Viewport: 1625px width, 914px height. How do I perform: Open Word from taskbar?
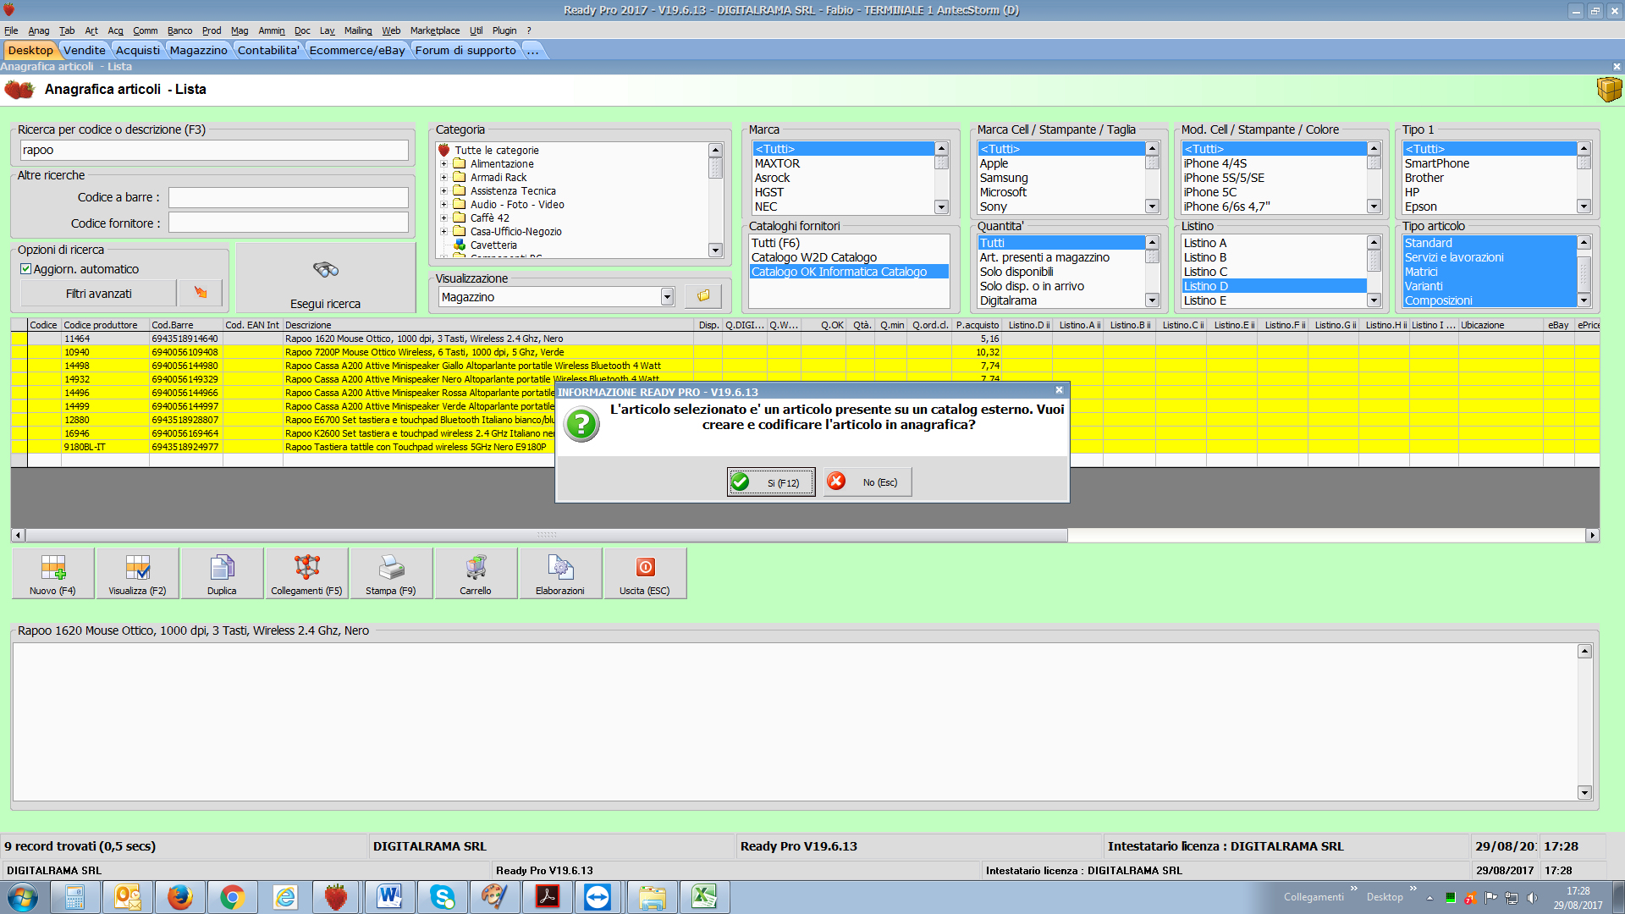point(389,897)
